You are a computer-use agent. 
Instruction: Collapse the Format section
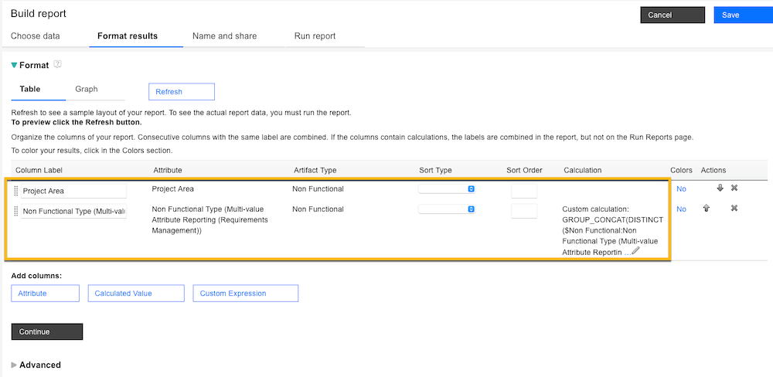15,66
